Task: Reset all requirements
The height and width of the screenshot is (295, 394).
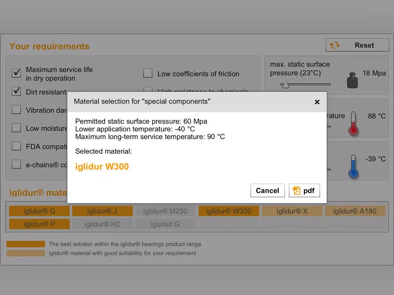Action: point(357,45)
